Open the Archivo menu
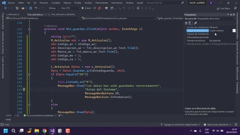This screenshot has height=135, width=240. click(x=11, y=3)
